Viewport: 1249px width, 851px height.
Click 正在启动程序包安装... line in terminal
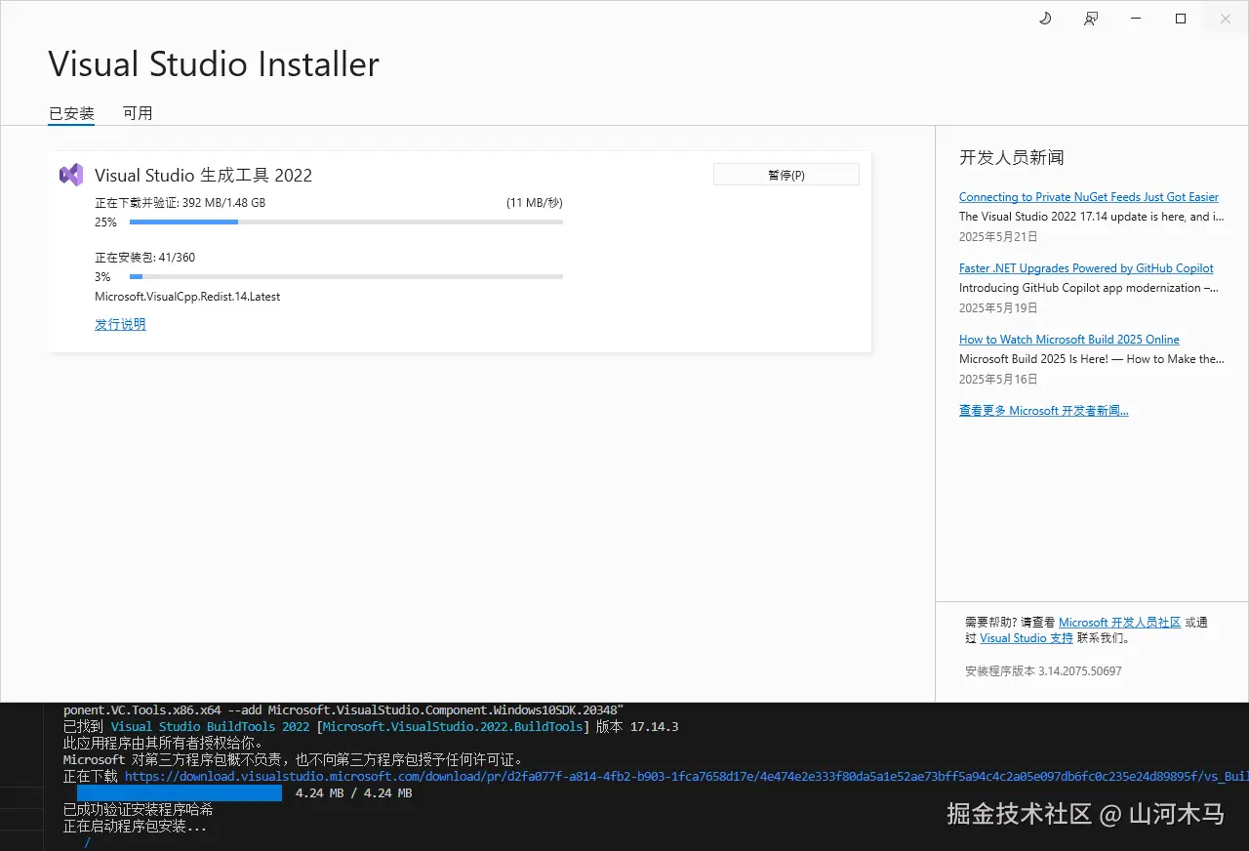tap(135, 827)
